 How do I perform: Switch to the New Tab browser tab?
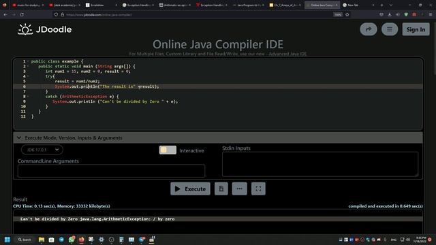pyautogui.click(x=358, y=5)
